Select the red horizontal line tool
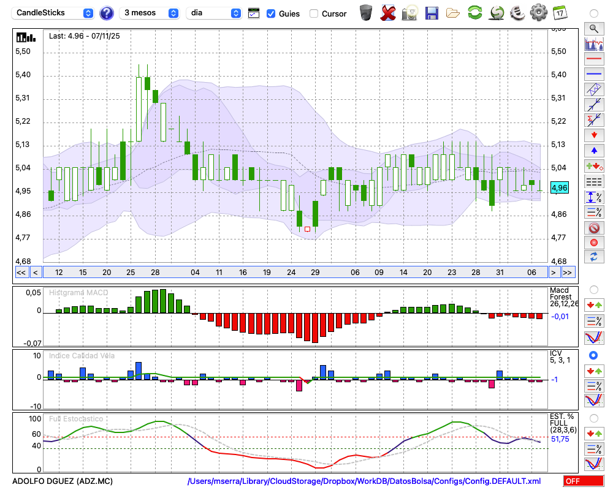The width and height of the screenshot is (613, 490). [x=593, y=59]
